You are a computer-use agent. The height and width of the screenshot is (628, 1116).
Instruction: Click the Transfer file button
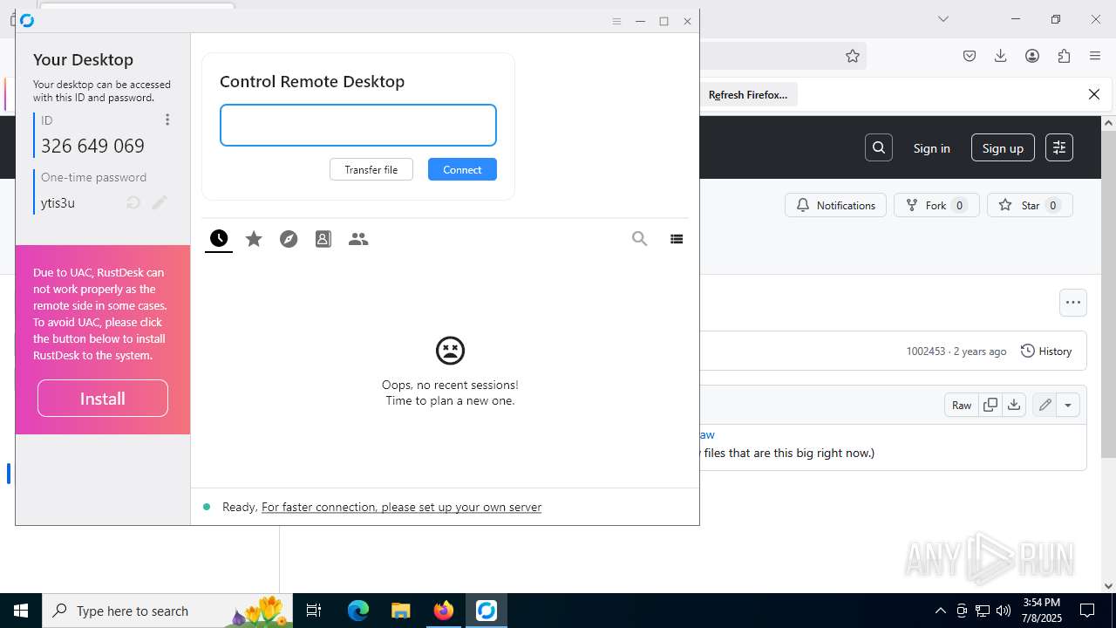pos(371,169)
